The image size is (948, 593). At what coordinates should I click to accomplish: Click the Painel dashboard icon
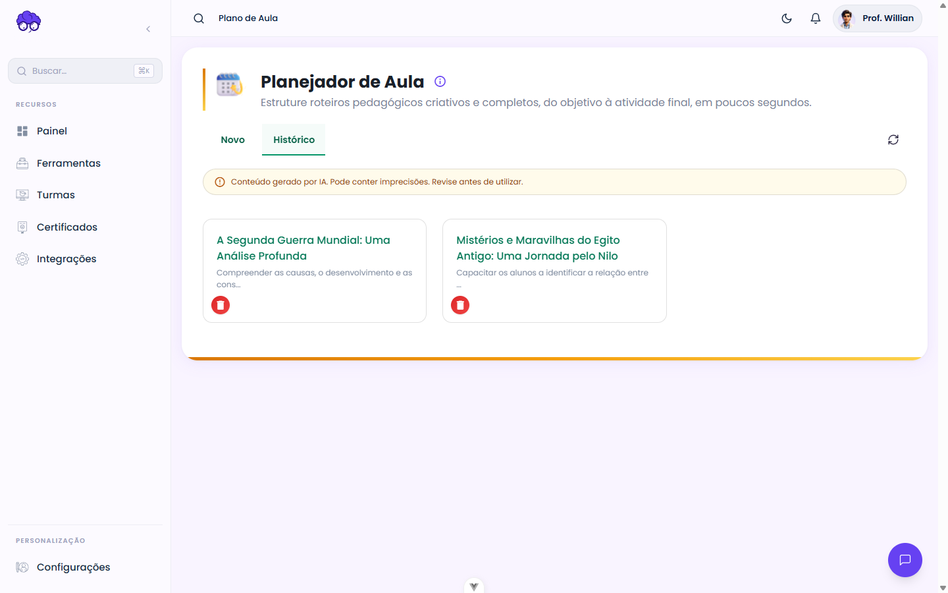point(22,131)
